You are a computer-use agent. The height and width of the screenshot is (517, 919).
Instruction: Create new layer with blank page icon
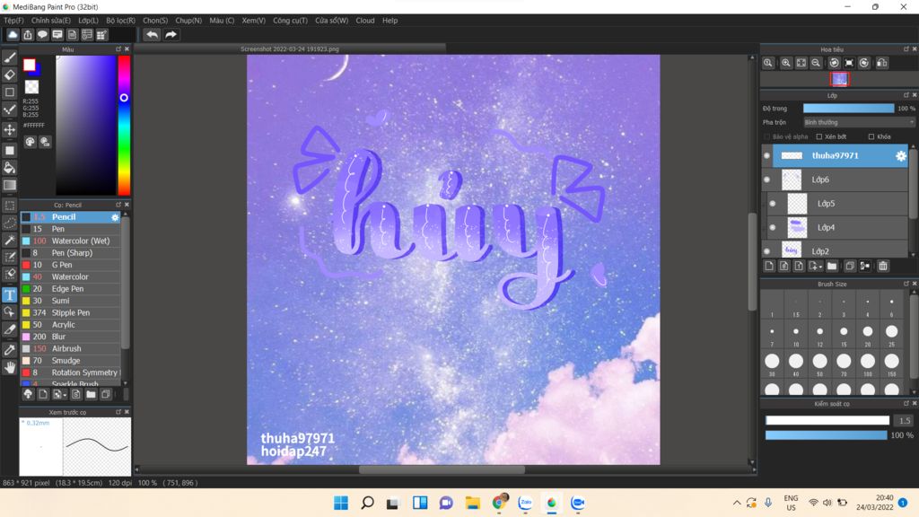click(769, 266)
